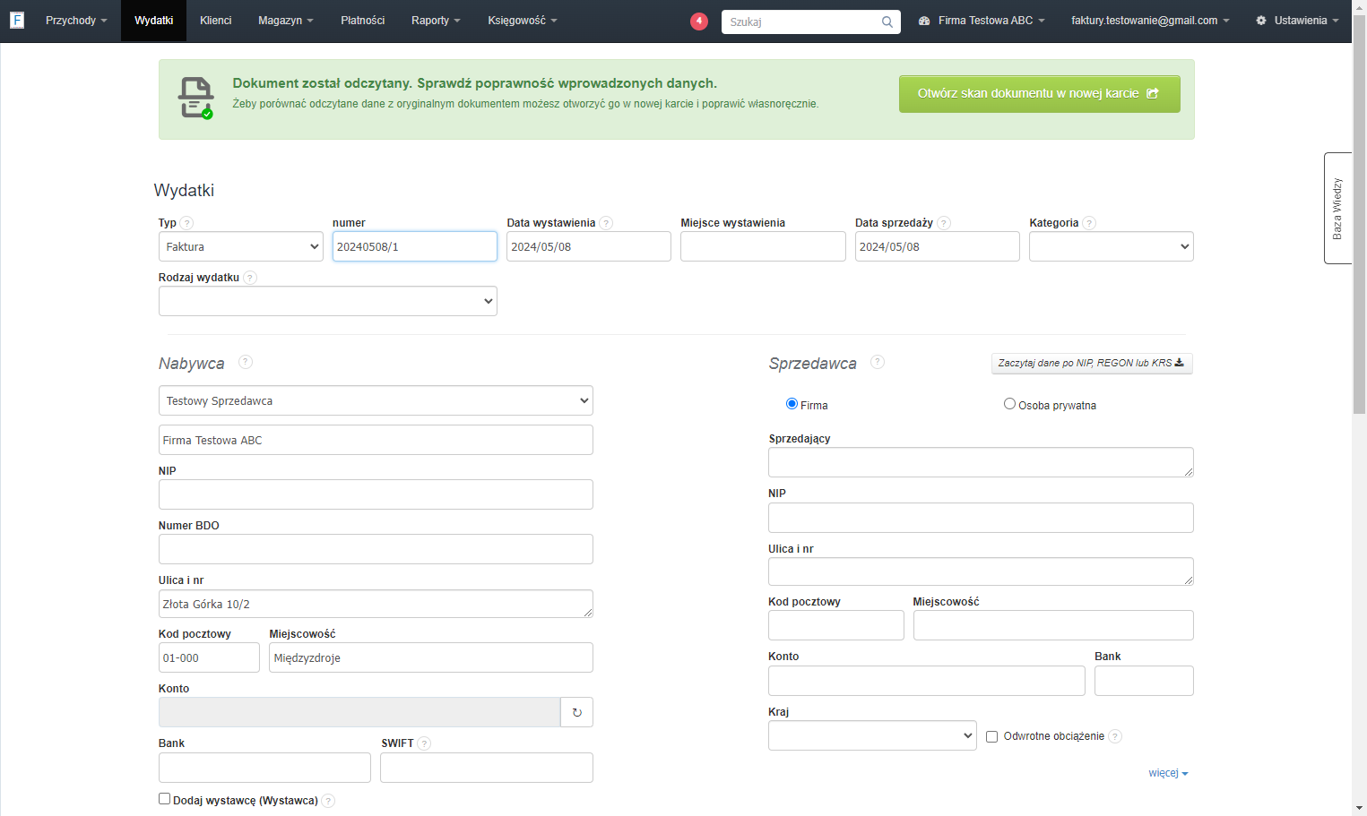Image resolution: width=1367 pixels, height=816 pixels.
Task: Click the gear icon next to Ustawienia
Action: (x=1261, y=21)
